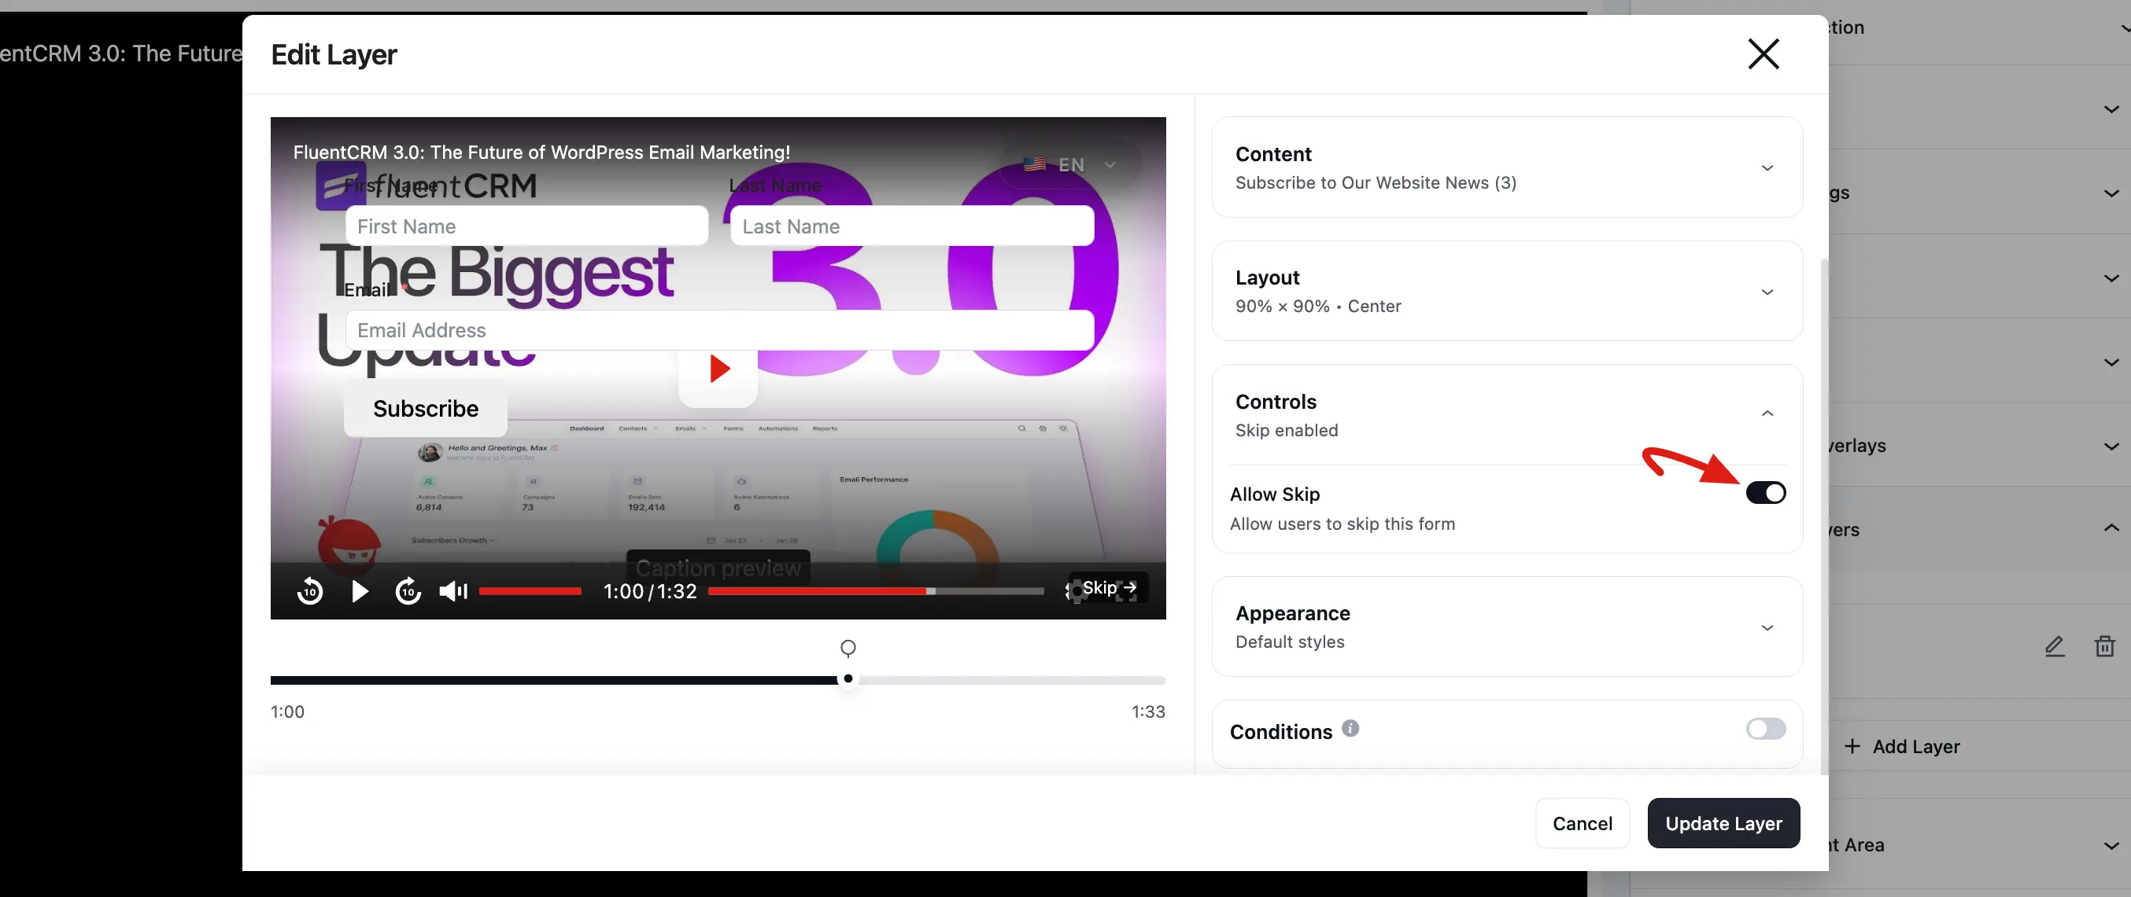Turn off the Allow Skip toggle
Image resolution: width=2131 pixels, height=897 pixels.
(1765, 493)
